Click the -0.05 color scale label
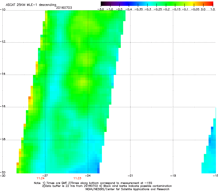This screenshot has height=191, width=218. (195, 9)
